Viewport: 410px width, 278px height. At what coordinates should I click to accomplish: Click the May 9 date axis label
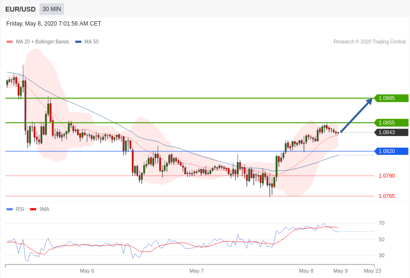coord(341,271)
